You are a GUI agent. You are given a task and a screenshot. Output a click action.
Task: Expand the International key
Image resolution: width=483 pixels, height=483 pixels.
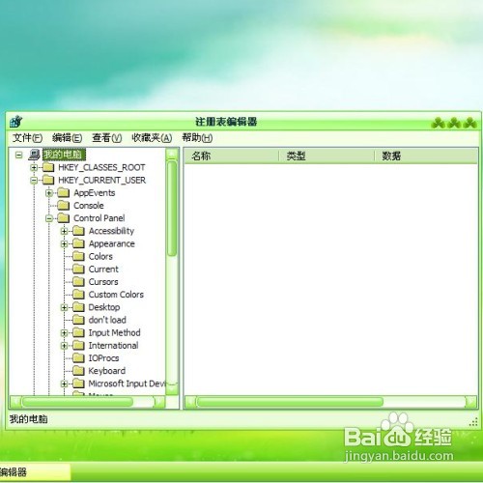tap(64, 346)
